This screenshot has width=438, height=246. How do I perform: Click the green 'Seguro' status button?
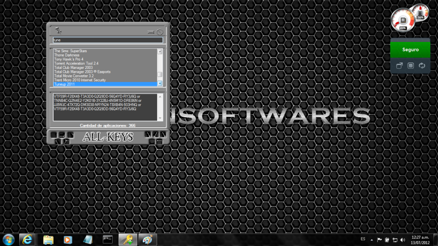click(410, 50)
